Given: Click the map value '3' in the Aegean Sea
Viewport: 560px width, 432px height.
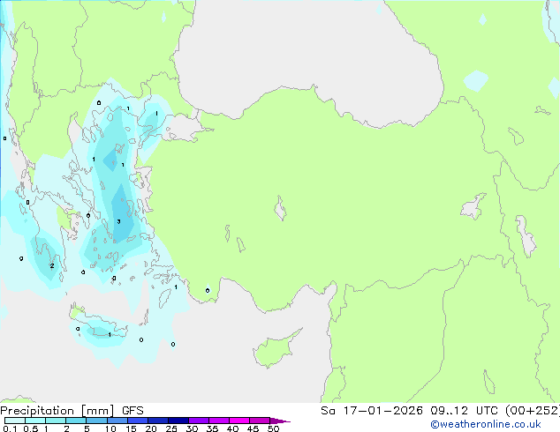Looking at the screenshot, I should coord(118,221).
